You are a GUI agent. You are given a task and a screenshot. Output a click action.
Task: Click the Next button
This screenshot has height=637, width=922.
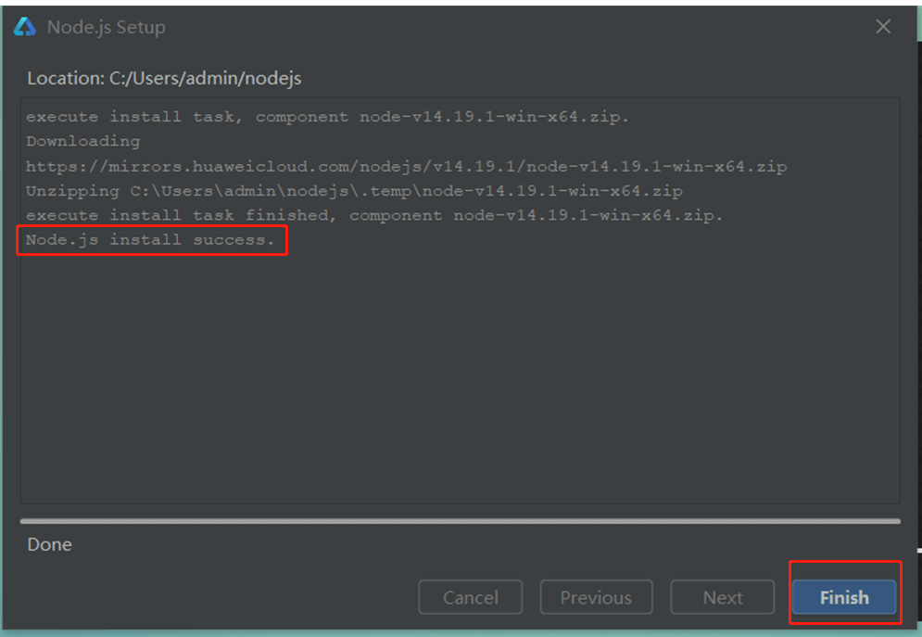click(722, 597)
